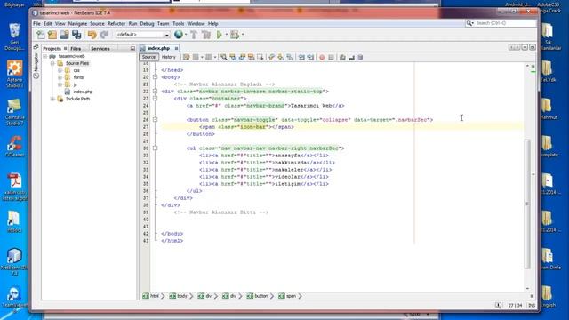Open the browser globe dropdown arrow
Screen dimensions: 569x320
pos(186,35)
